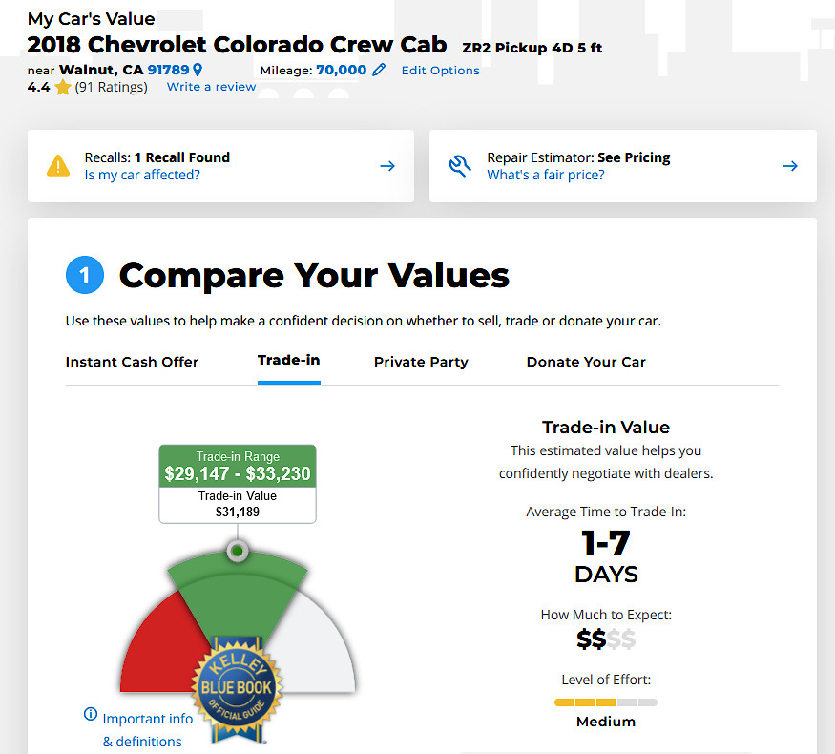Select the Trade-in tab

click(288, 361)
